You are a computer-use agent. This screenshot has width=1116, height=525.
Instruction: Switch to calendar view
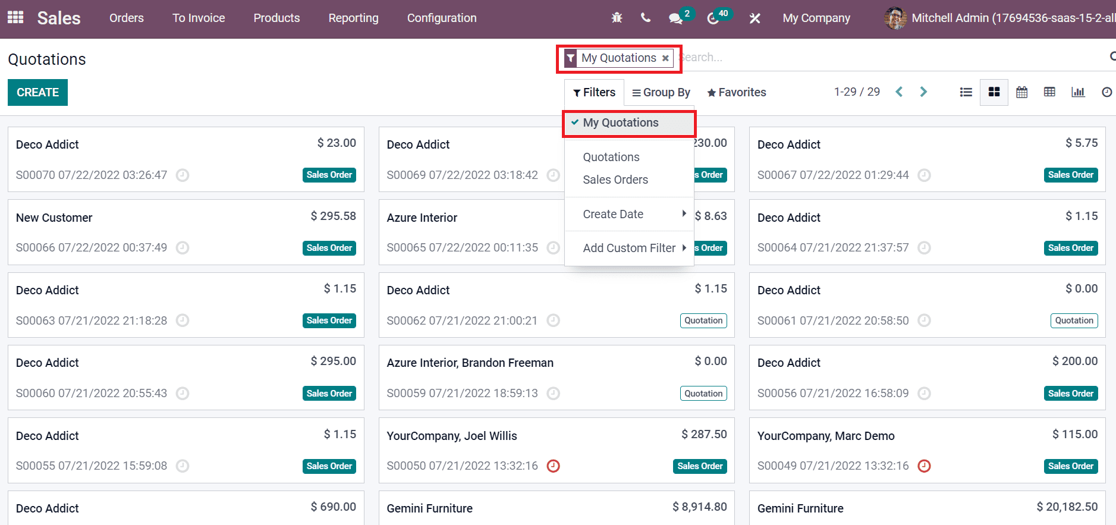1022,92
